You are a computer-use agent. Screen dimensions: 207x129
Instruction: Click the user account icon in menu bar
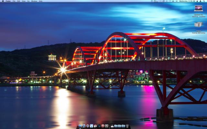[201, 1]
